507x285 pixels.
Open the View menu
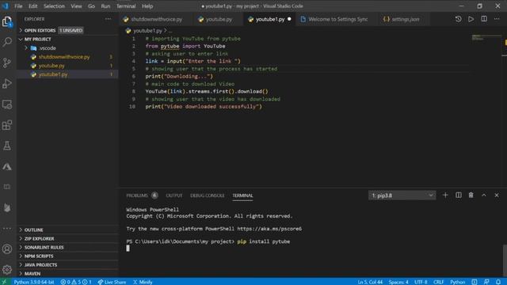76,6
